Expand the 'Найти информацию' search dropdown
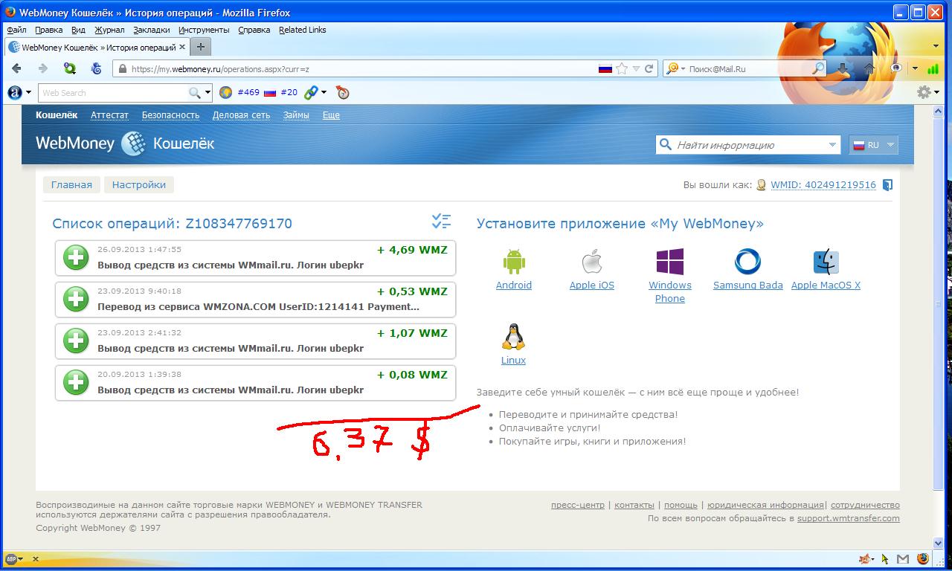This screenshot has height=571, width=952. coord(832,145)
